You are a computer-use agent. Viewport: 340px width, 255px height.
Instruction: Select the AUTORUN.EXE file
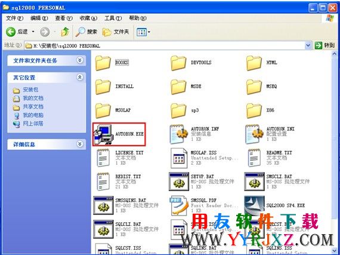(x=119, y=134)
